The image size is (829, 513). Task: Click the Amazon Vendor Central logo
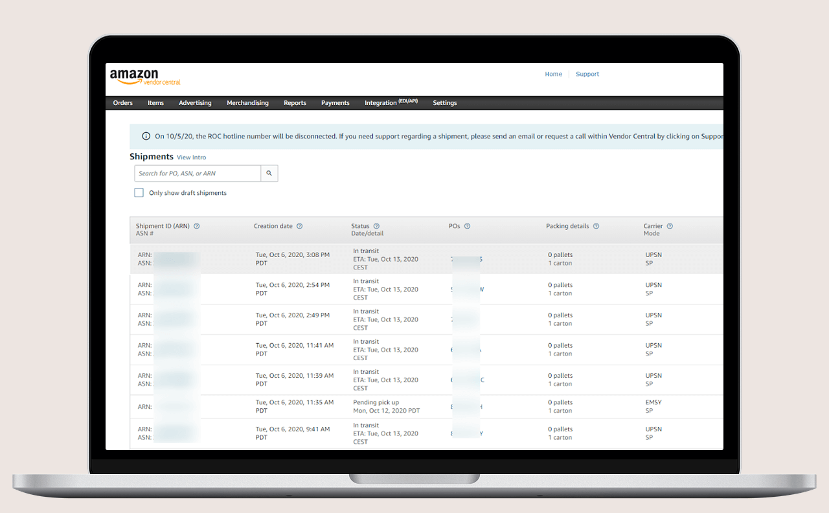[144, 77]
